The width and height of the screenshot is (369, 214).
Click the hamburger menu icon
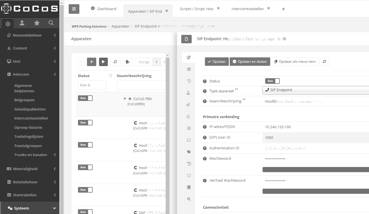(x=74, y=9)
